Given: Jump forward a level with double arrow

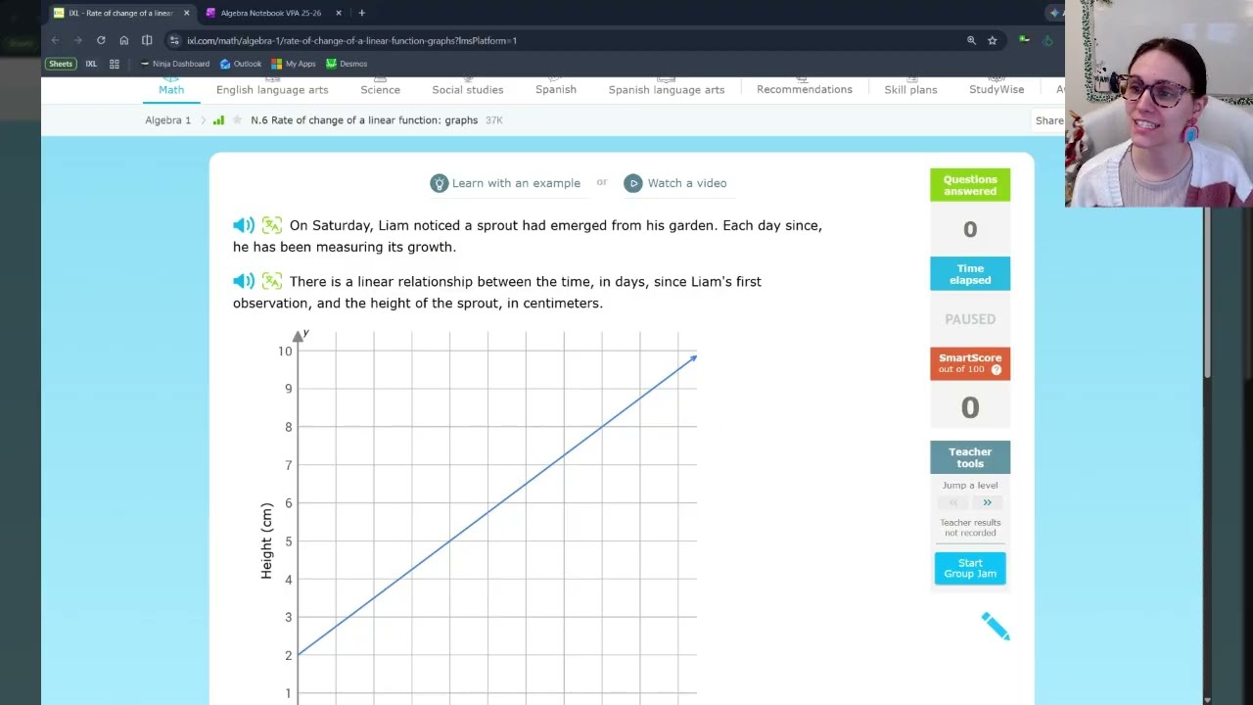Looking at the screenshot, I should point(987,502).
